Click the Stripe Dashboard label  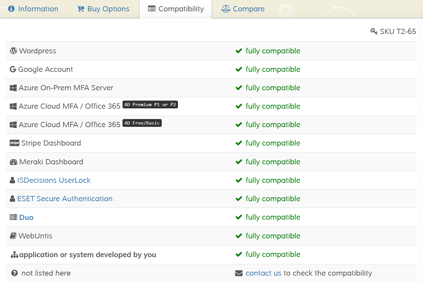click(51, 143)
